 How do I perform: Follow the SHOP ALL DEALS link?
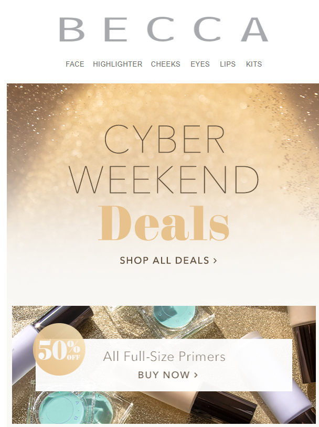(168, 260)
